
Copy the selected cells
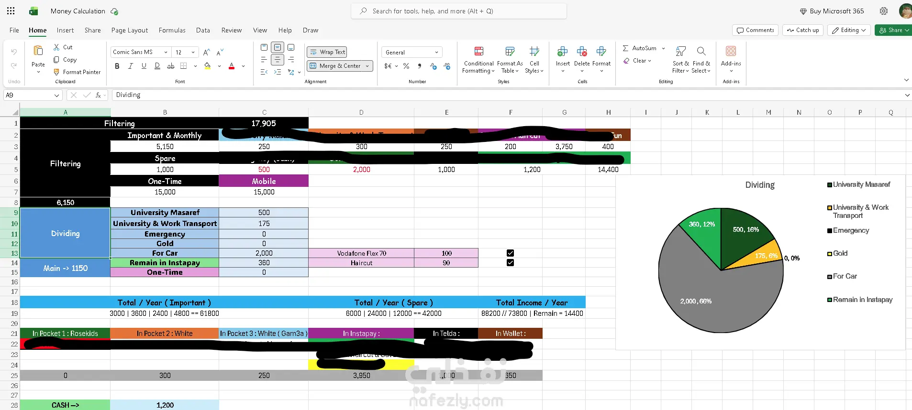tap(56, 60)
